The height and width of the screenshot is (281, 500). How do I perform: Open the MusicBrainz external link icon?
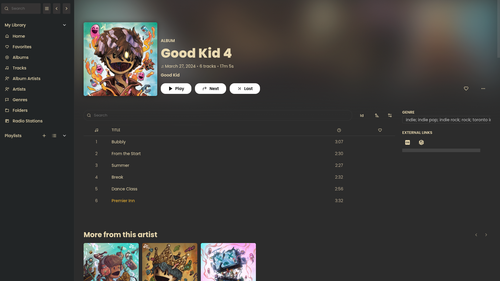click(421, 142)
